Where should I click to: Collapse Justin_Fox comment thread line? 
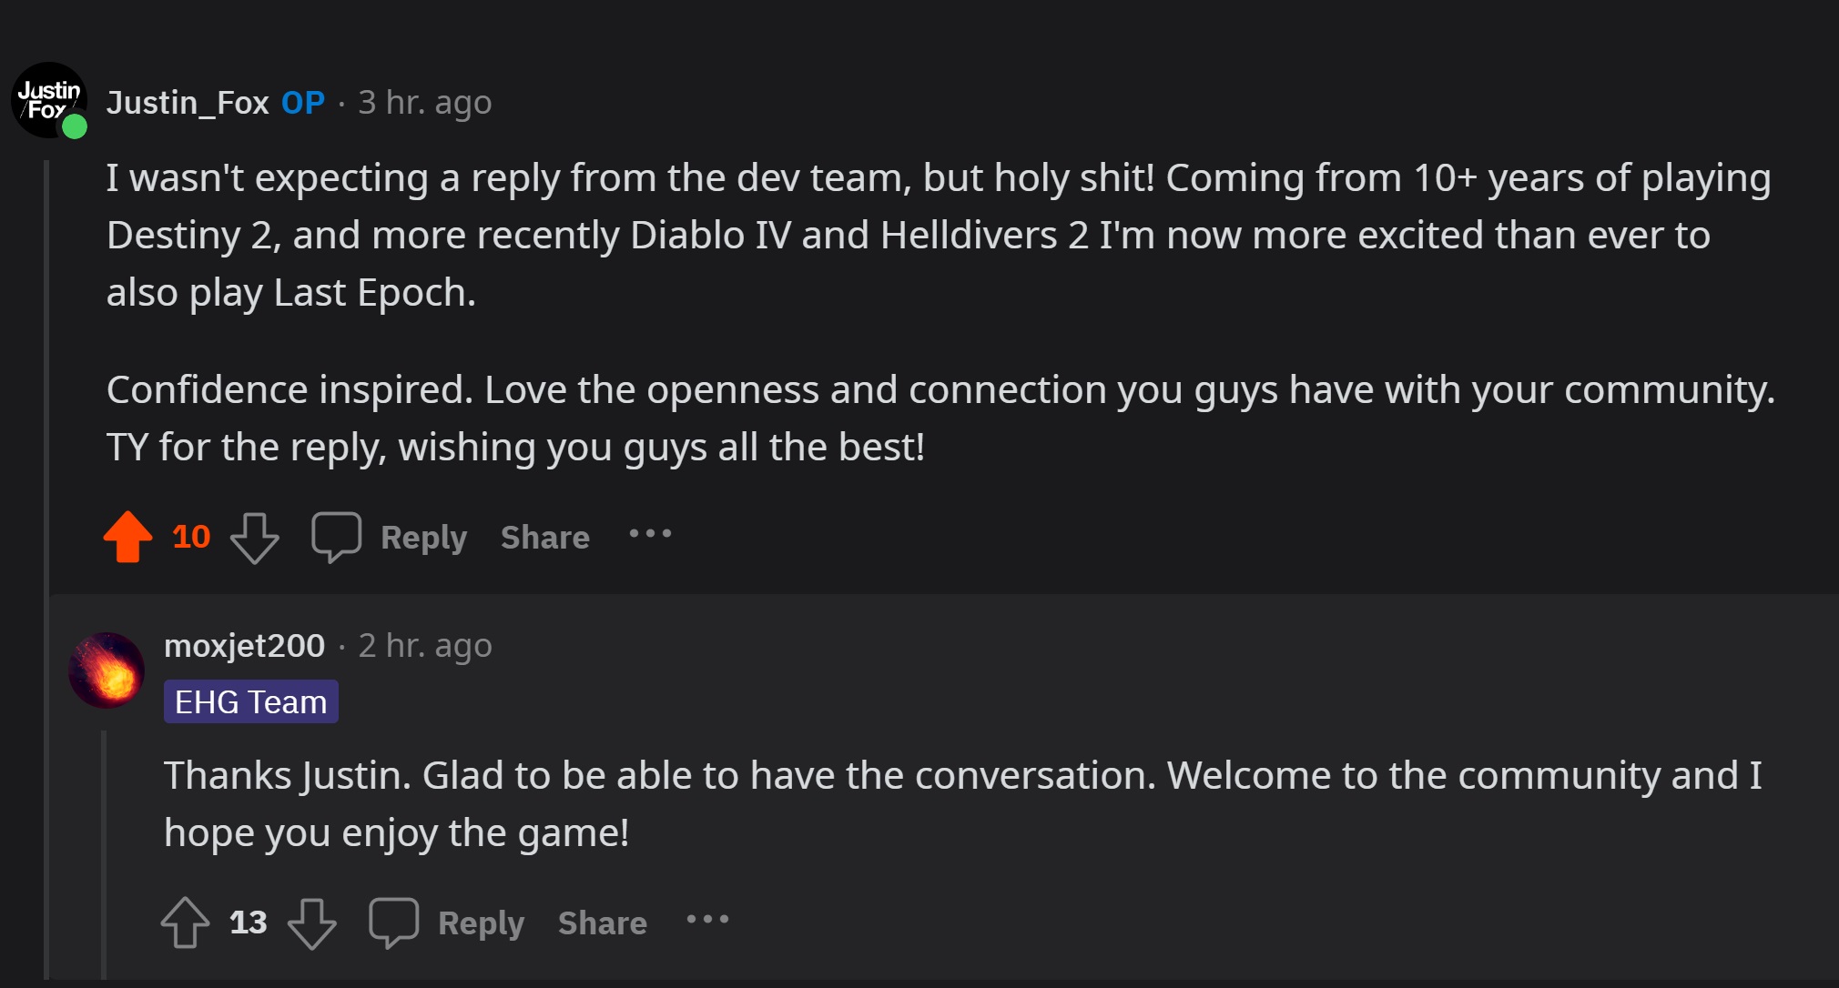tap(46, 564)
